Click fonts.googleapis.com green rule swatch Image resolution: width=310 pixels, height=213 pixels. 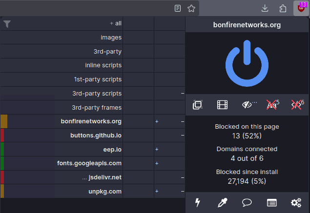(2, 163)
